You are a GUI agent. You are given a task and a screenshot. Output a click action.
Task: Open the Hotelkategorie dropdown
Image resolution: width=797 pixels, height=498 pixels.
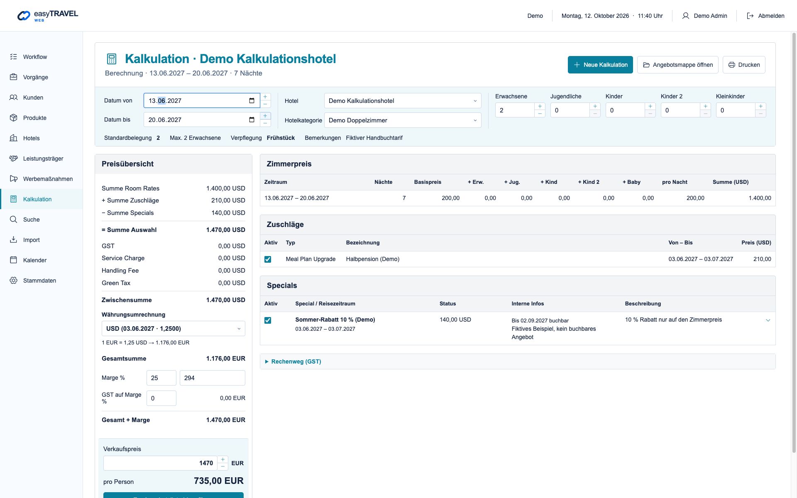click(x=403, y=120)
